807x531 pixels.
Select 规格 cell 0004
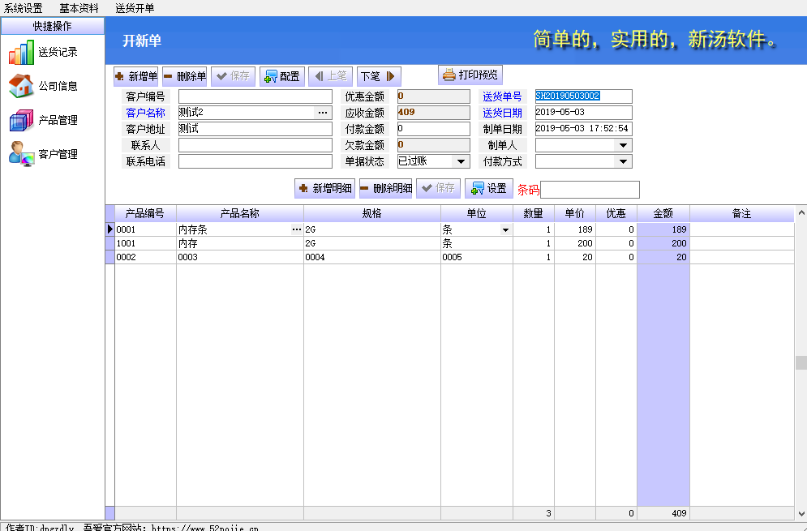point(372,257)
